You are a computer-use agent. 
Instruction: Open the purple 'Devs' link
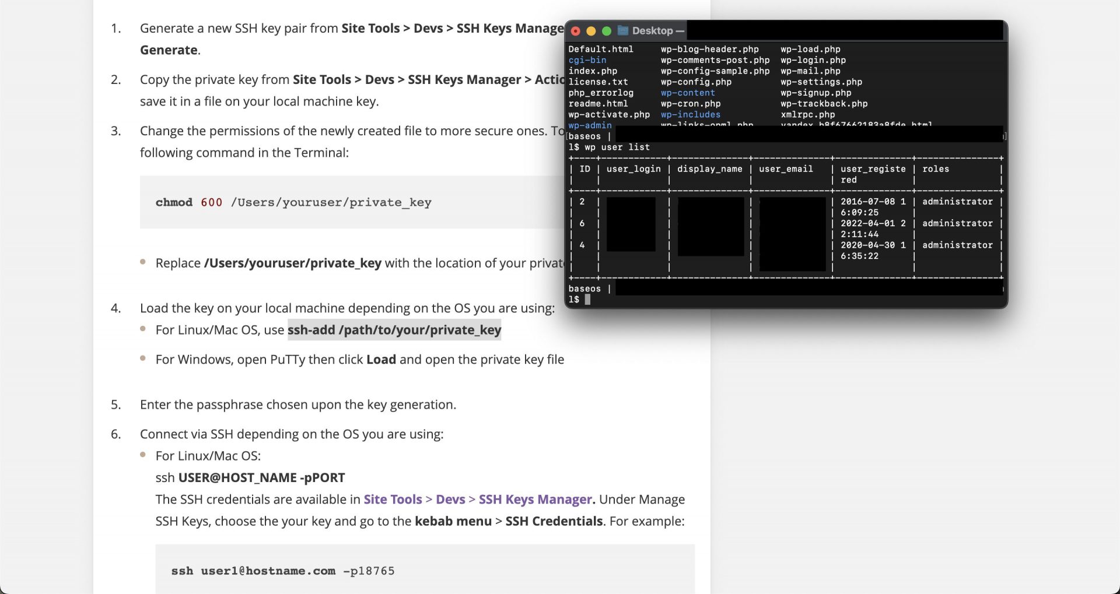click(450, 500)
